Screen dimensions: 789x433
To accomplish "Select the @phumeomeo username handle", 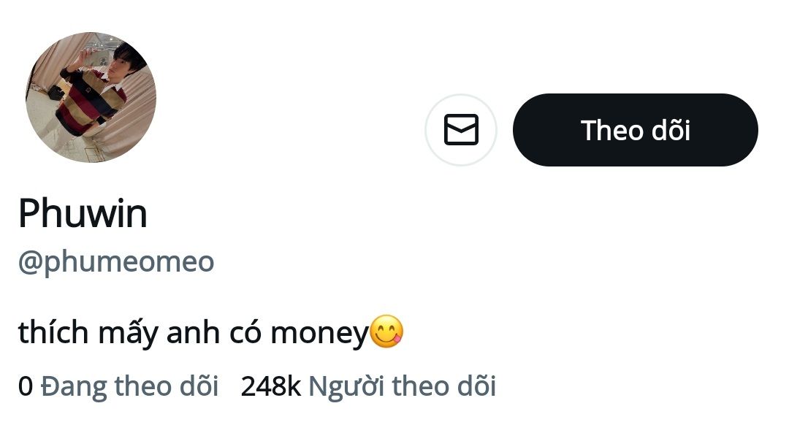I will point(115,262).
